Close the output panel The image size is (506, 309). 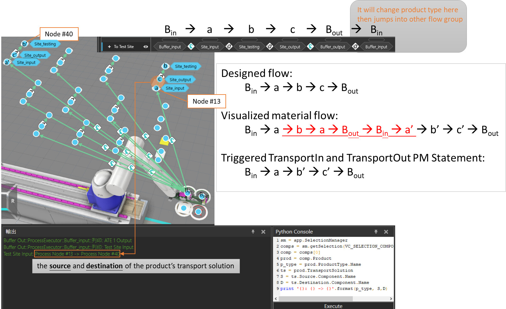[263, 232]
